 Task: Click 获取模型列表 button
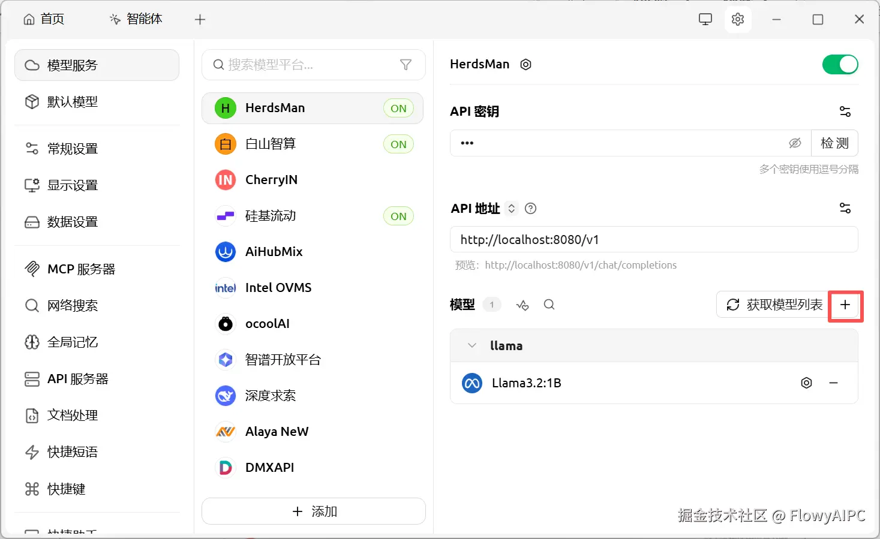[774, 305]
